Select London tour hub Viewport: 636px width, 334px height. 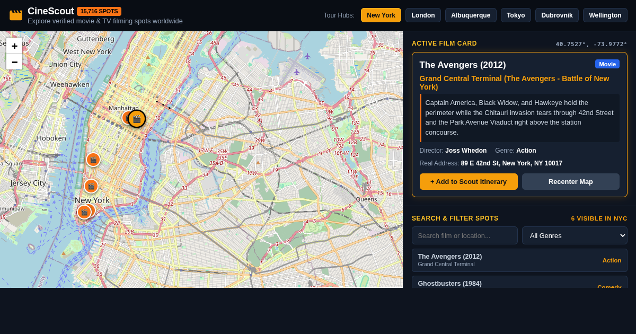click(423, 15)
